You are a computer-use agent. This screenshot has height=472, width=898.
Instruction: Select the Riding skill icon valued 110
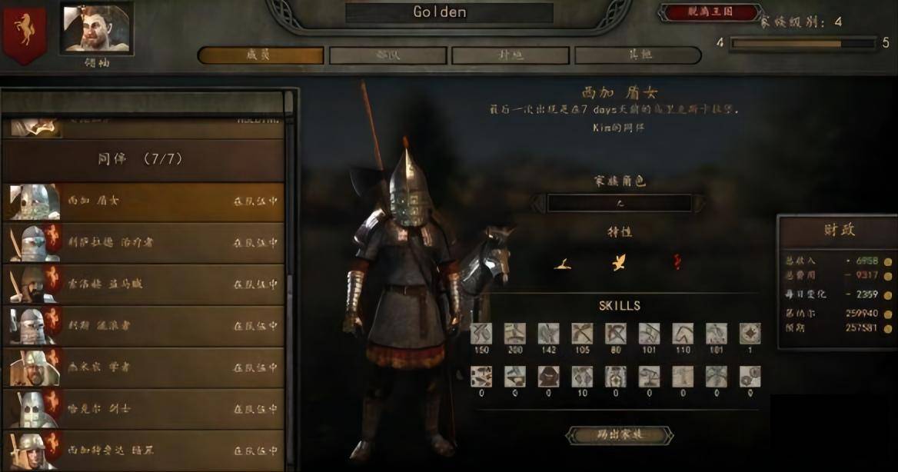tap(683, 334)
